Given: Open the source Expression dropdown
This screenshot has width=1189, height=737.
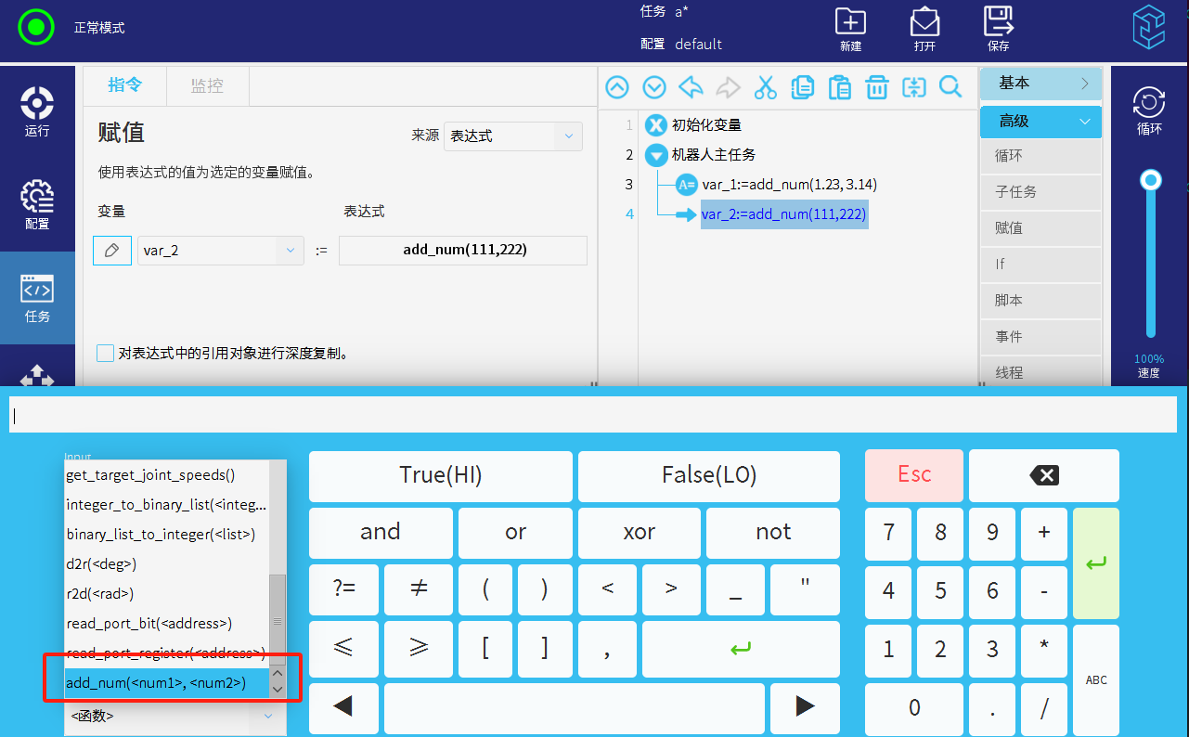Looking at the screenshot, I should tap(512, 136).
